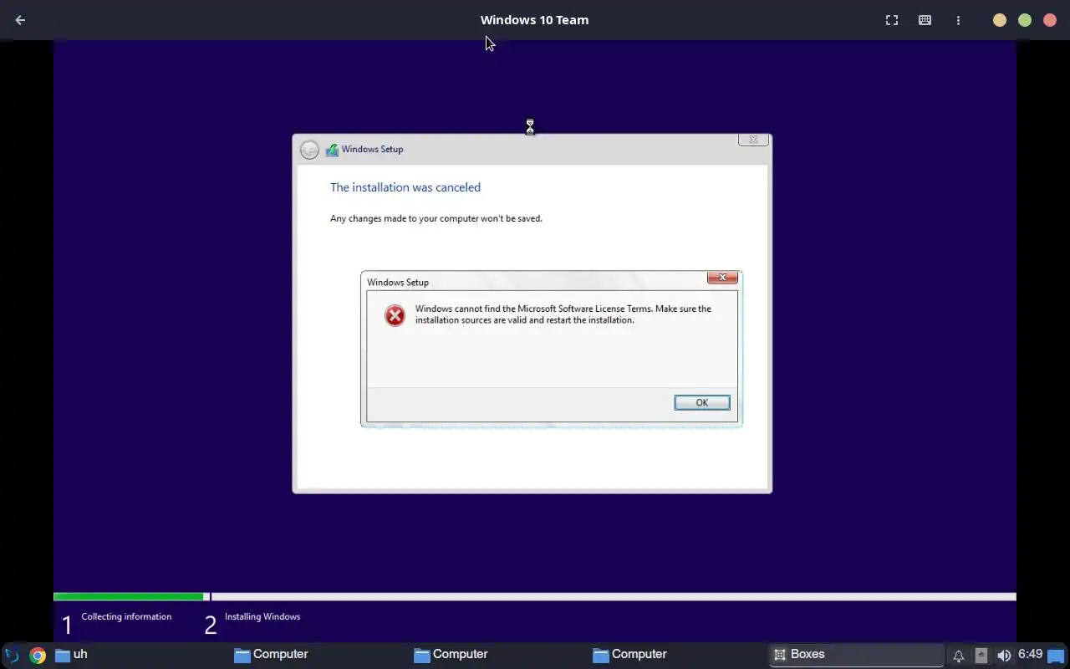
Task: Click the 'Windows 10 Team' window title
Action: tap(534, 20)
